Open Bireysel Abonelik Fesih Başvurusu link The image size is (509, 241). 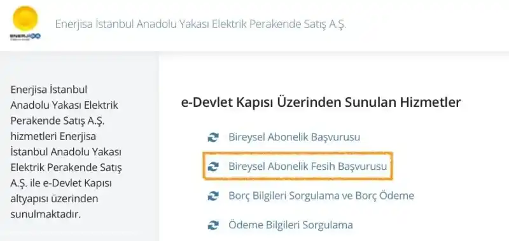[x=308, y=167]
